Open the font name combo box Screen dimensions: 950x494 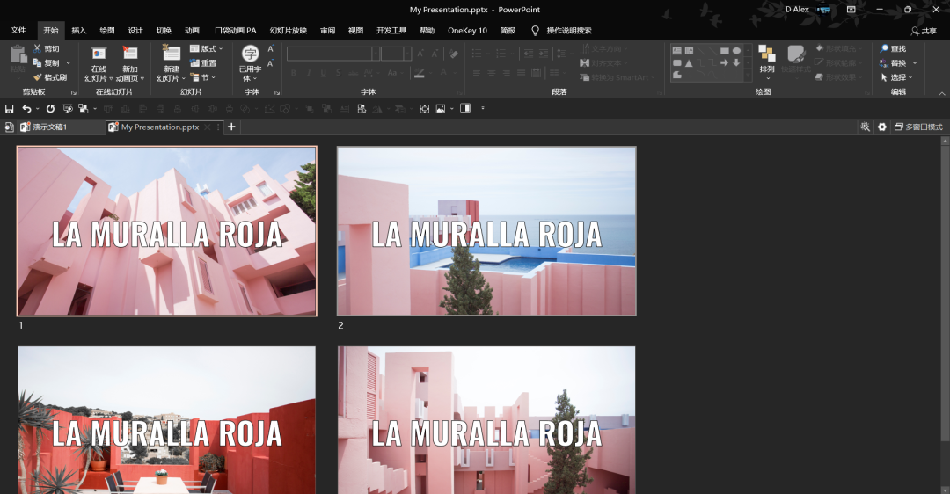coord(334,54)
